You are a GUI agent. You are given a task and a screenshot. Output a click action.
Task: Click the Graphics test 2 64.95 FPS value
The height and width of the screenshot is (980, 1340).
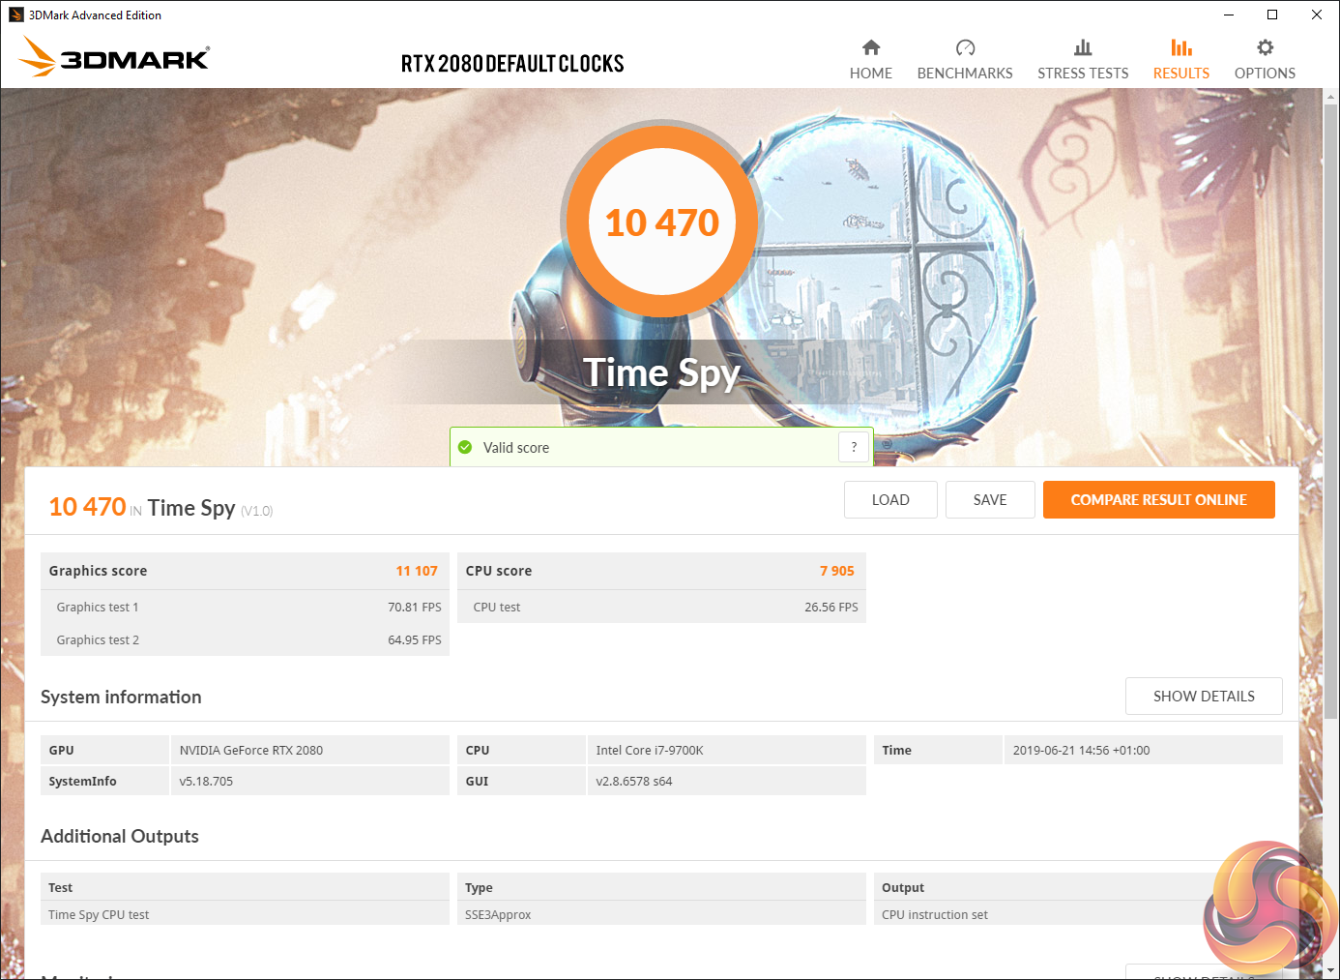click(x=415, y=640)
